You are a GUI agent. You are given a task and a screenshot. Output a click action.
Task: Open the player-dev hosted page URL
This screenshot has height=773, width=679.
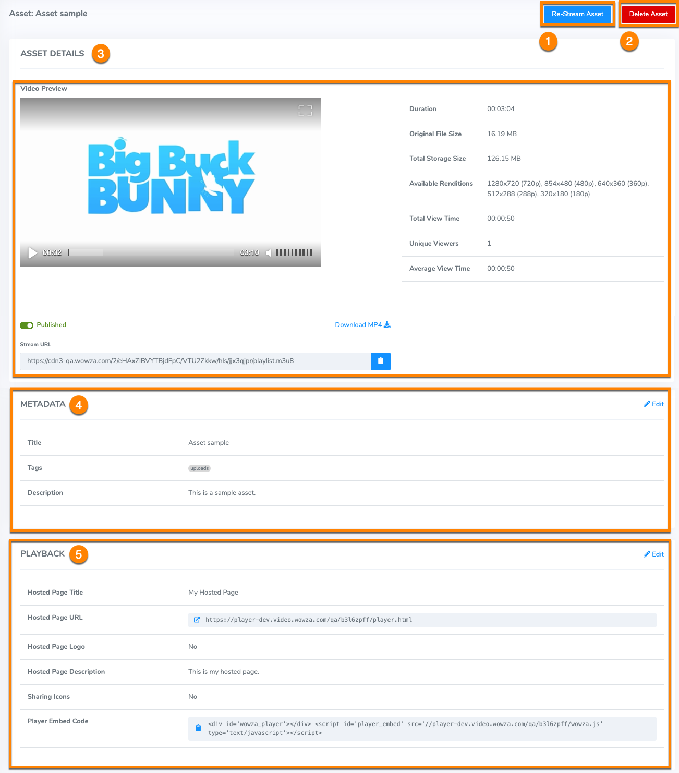pyautogui.click(x=309, y=620)
